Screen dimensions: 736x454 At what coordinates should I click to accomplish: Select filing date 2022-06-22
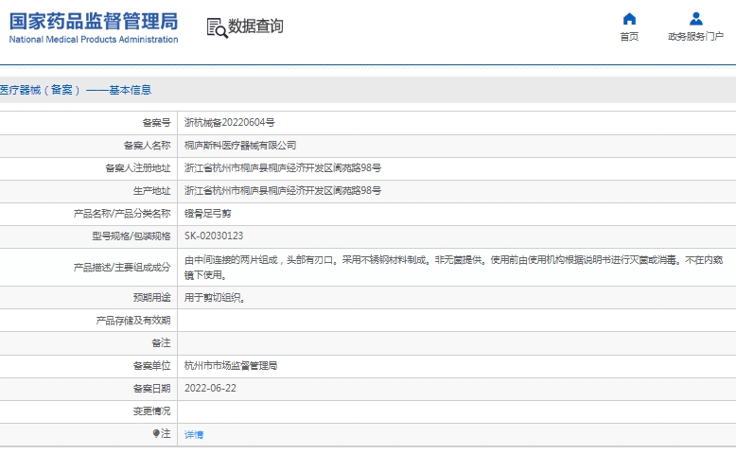click(x=210, y=389)
